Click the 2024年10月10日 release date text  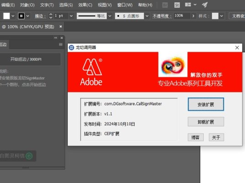tap(120, 124)
